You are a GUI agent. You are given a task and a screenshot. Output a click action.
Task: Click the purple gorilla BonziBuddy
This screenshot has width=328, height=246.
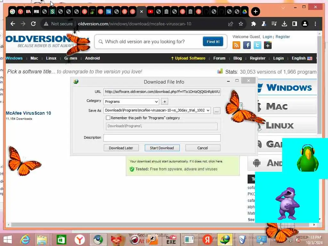point(288,203)
